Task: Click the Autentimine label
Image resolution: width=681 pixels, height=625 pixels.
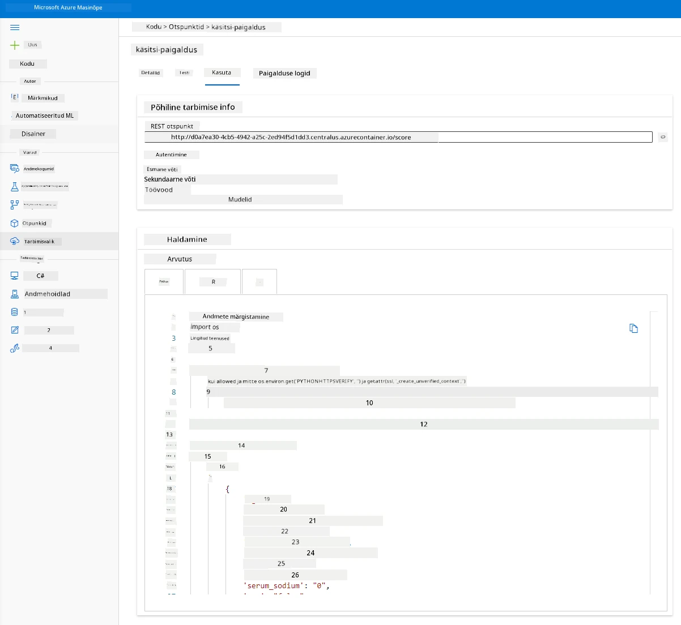Action: [171, 155]
